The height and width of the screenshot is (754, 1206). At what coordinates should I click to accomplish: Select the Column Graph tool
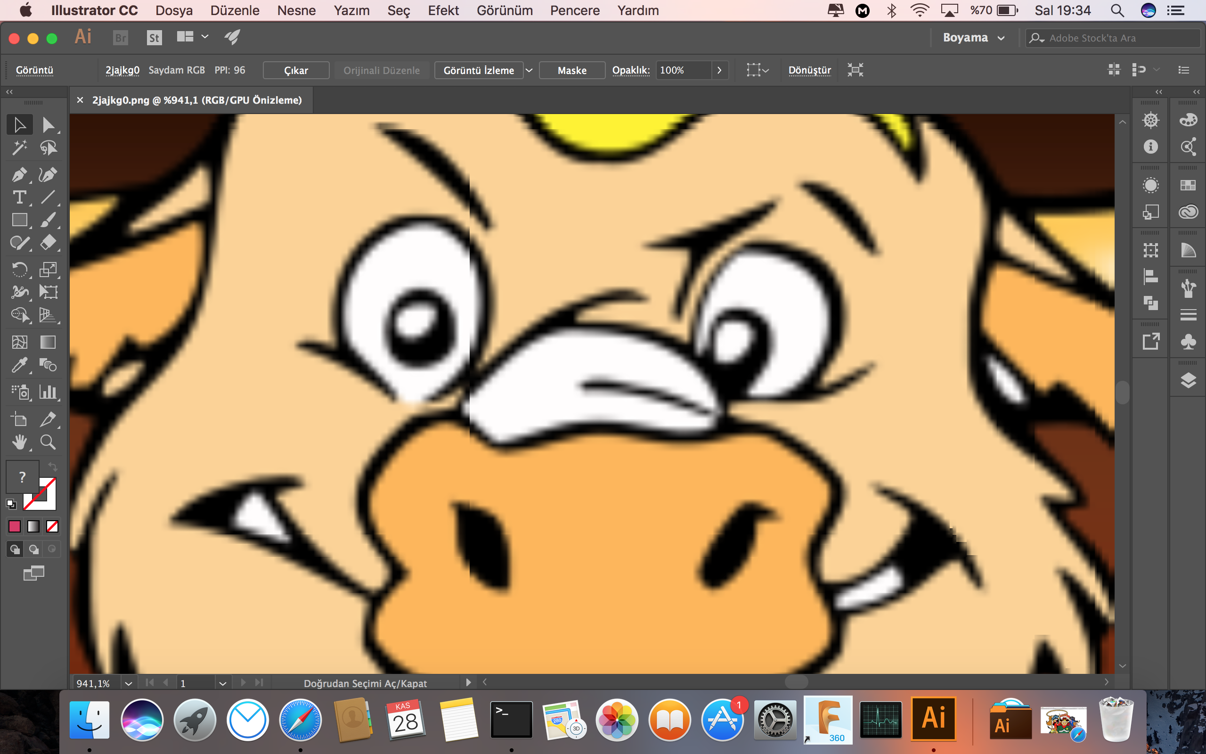coord(49,392)
